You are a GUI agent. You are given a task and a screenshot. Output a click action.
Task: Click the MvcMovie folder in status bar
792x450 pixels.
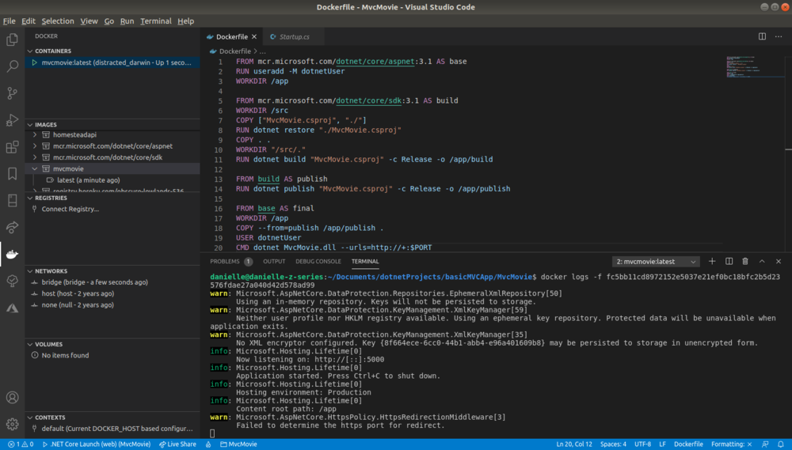click(238, 444)
